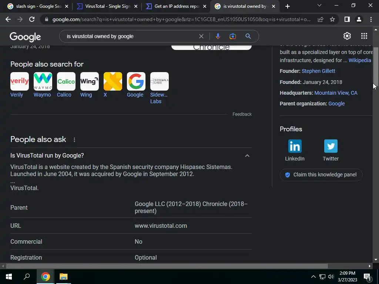379x284 pixels.
Task: Open the Waymo logo suggestion
Action: [x=43, y=81]
